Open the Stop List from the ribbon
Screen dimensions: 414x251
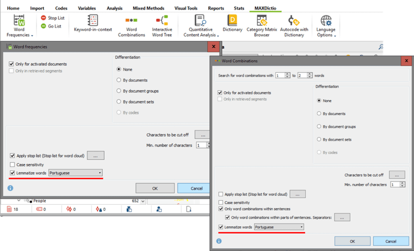(x=53, y=18)
